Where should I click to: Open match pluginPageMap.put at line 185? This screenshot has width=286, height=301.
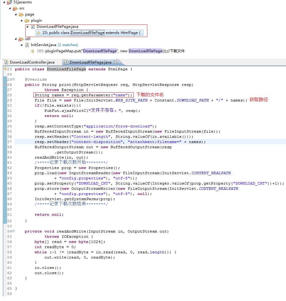(108, 51)
